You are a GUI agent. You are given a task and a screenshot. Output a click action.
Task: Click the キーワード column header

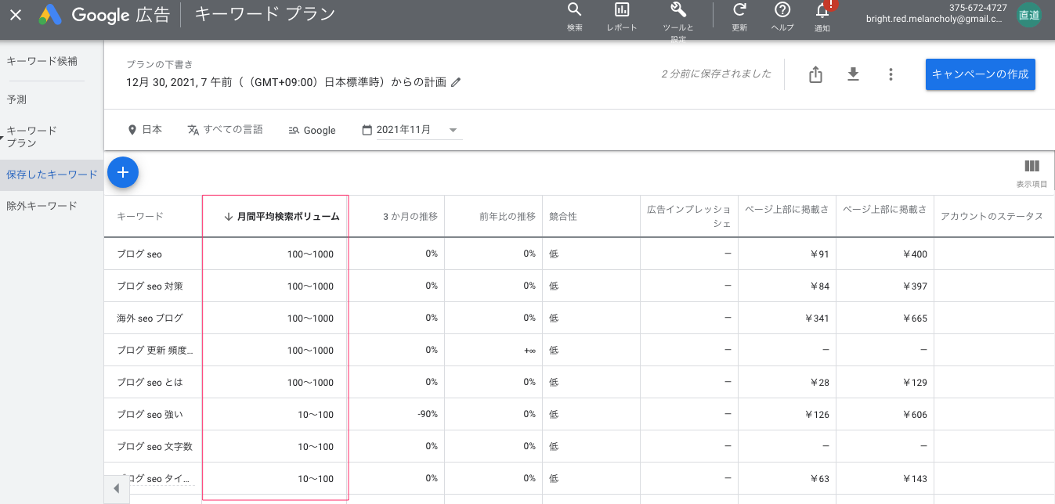pyautogui.click(x=140, y=217)
